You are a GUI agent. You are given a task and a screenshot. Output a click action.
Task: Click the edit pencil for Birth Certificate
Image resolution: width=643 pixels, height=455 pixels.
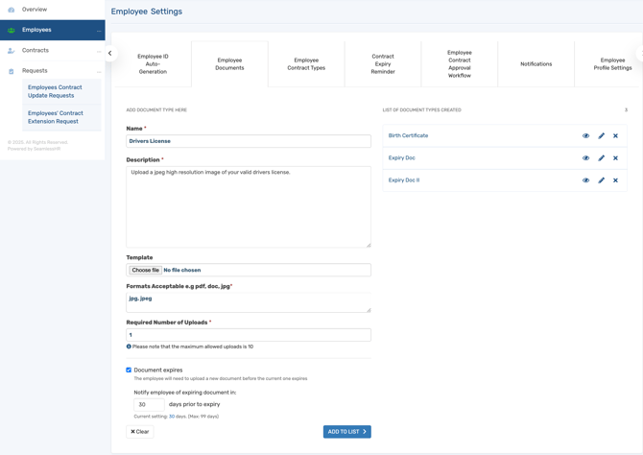pos(602,135)
